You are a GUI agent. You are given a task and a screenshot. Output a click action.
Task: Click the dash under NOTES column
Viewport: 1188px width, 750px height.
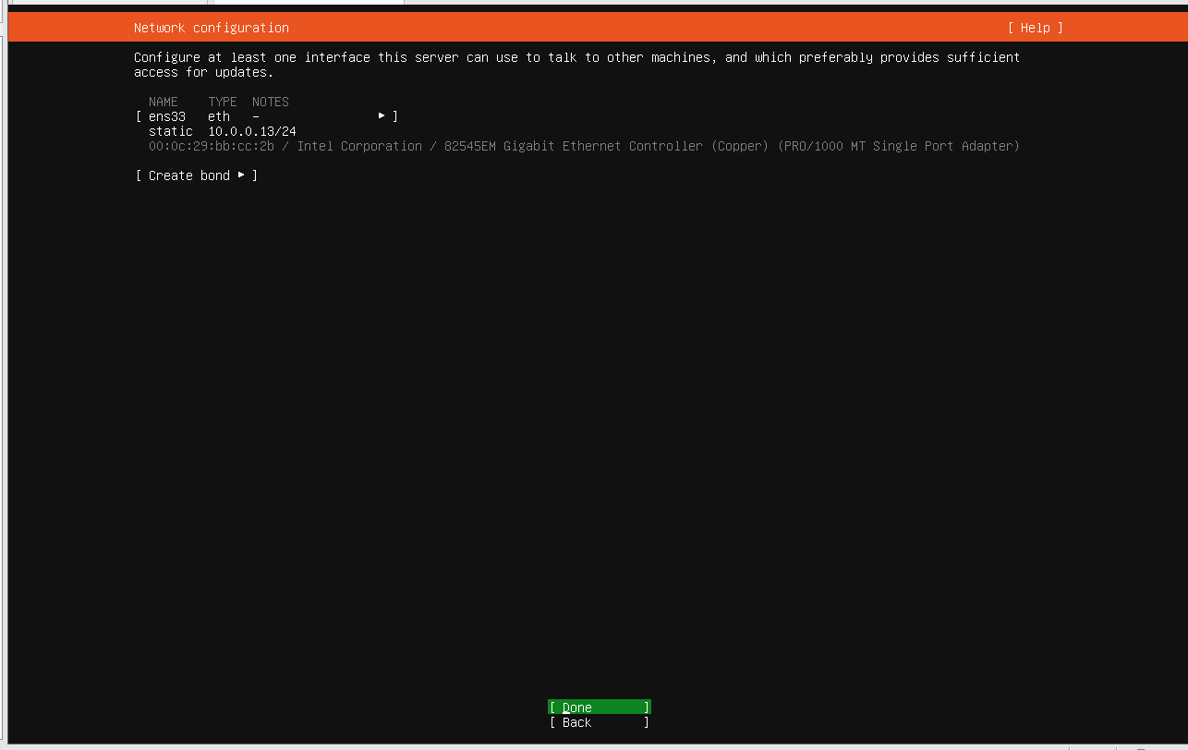(x=256, y=116)
